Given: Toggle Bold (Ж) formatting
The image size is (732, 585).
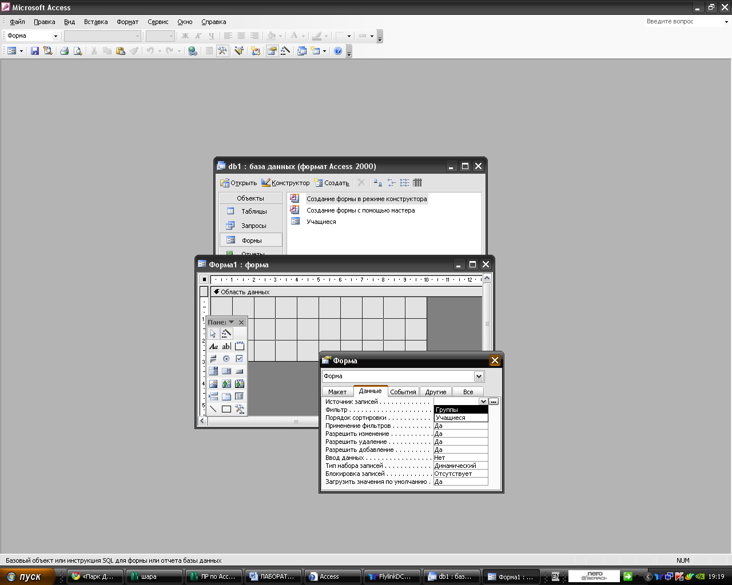Looking at the screenshot, I should point(185,36).
